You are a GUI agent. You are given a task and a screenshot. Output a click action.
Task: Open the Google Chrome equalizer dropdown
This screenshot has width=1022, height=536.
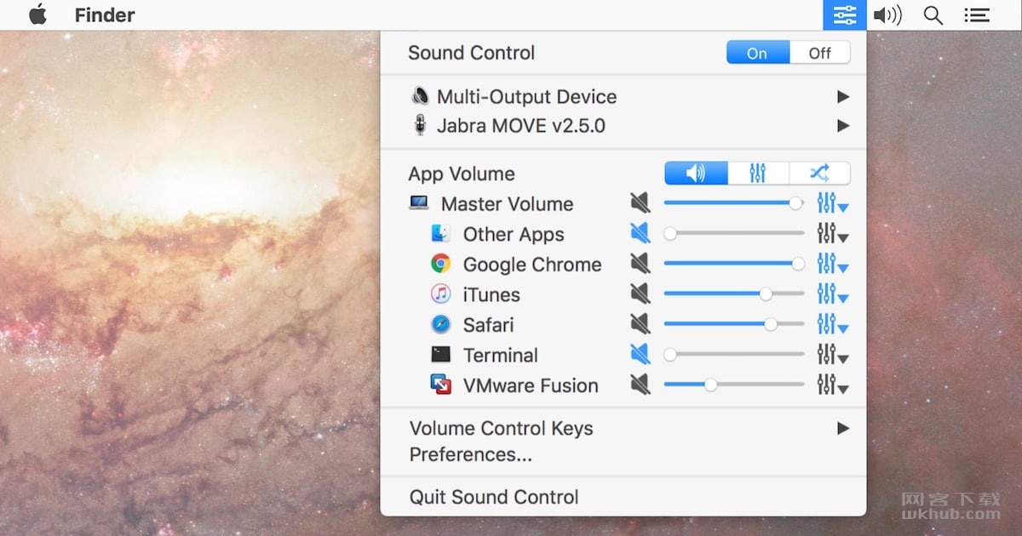tap(832, 264)
